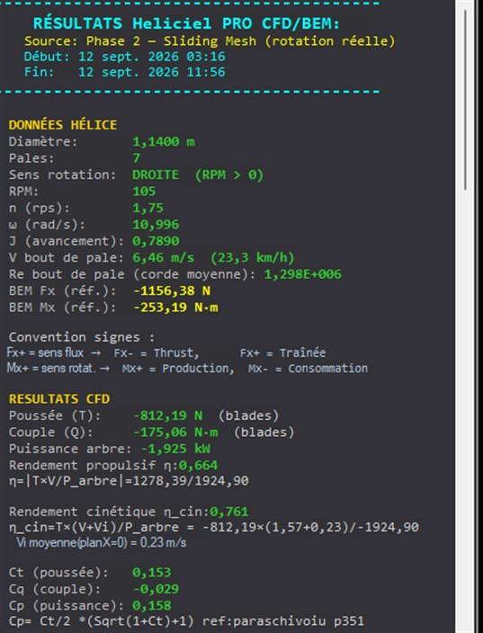483x633 pixels.
Task: Click the DONNÉES HÉLICE section heading
Action: [63, 125]
